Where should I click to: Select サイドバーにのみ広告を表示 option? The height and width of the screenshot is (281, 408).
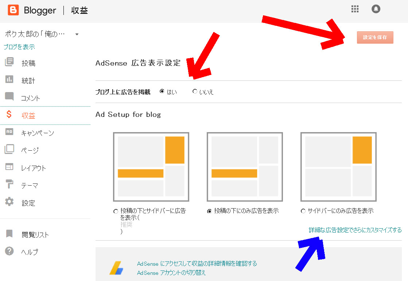click(303, 211)
